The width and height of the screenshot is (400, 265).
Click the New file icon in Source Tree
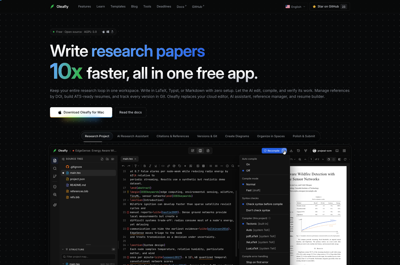[x=102, y=159]
